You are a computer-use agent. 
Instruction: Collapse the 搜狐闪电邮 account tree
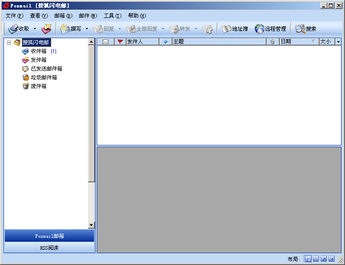(9, 42)
